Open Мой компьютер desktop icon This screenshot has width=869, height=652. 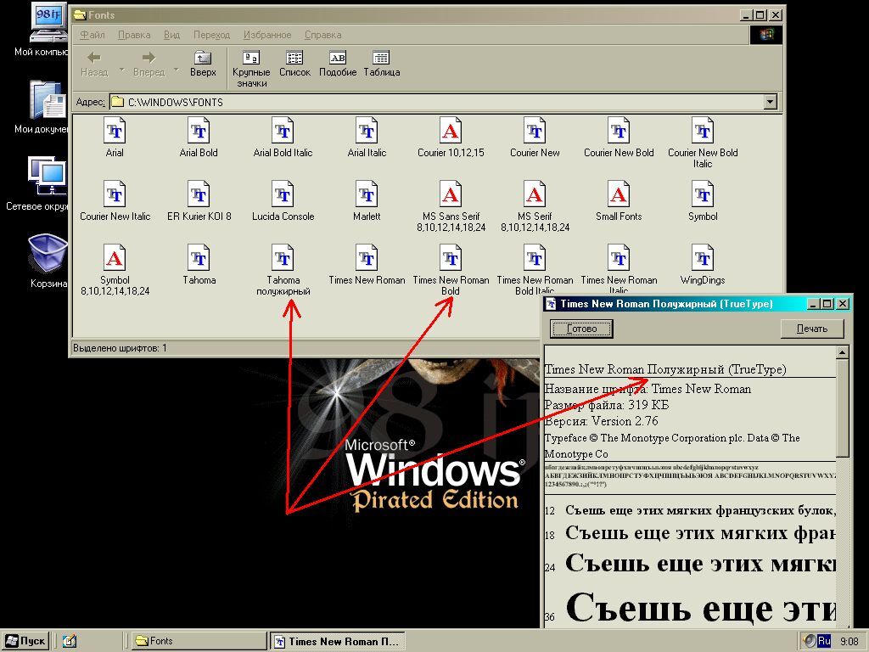tap(48, 31)
